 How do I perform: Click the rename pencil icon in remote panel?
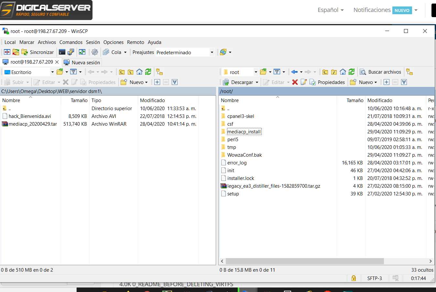click(303, 82)
